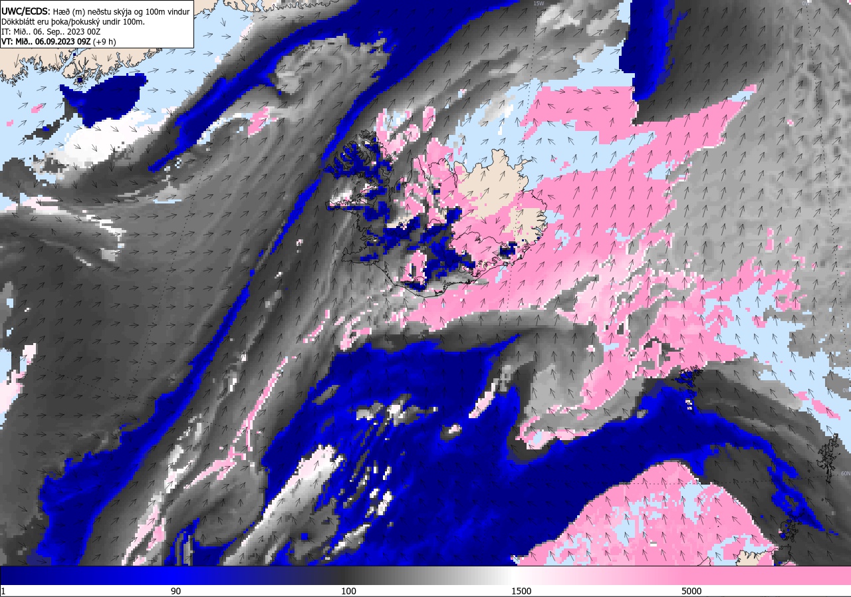Click the 'VT: Mið.. 06.09.2023 09Z (+9 h)' line

[59, 41]
